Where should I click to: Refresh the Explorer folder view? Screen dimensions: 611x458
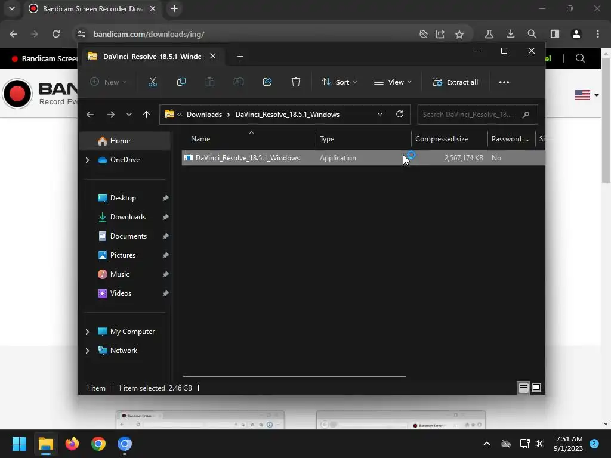(399, 114)
